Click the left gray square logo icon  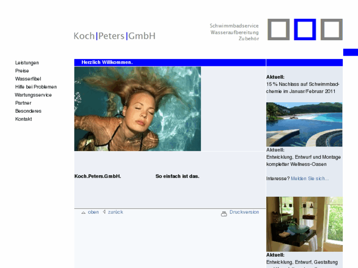pyautogui.click(x=279, y=30)
